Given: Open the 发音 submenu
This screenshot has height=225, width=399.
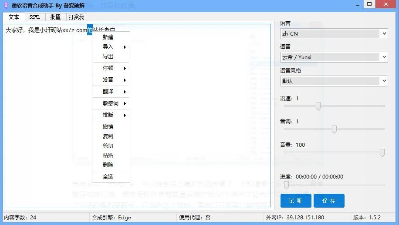Looking at the screenshot, I should coord(111,80).
